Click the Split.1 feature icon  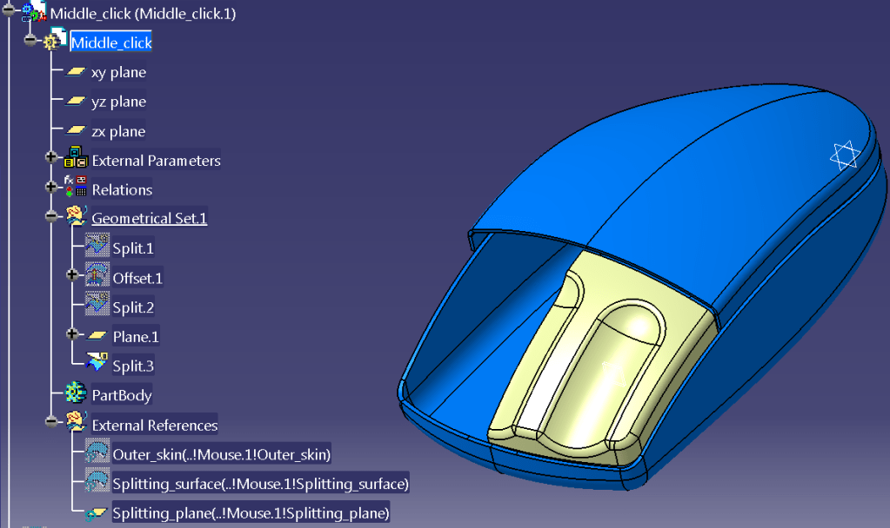97,248
